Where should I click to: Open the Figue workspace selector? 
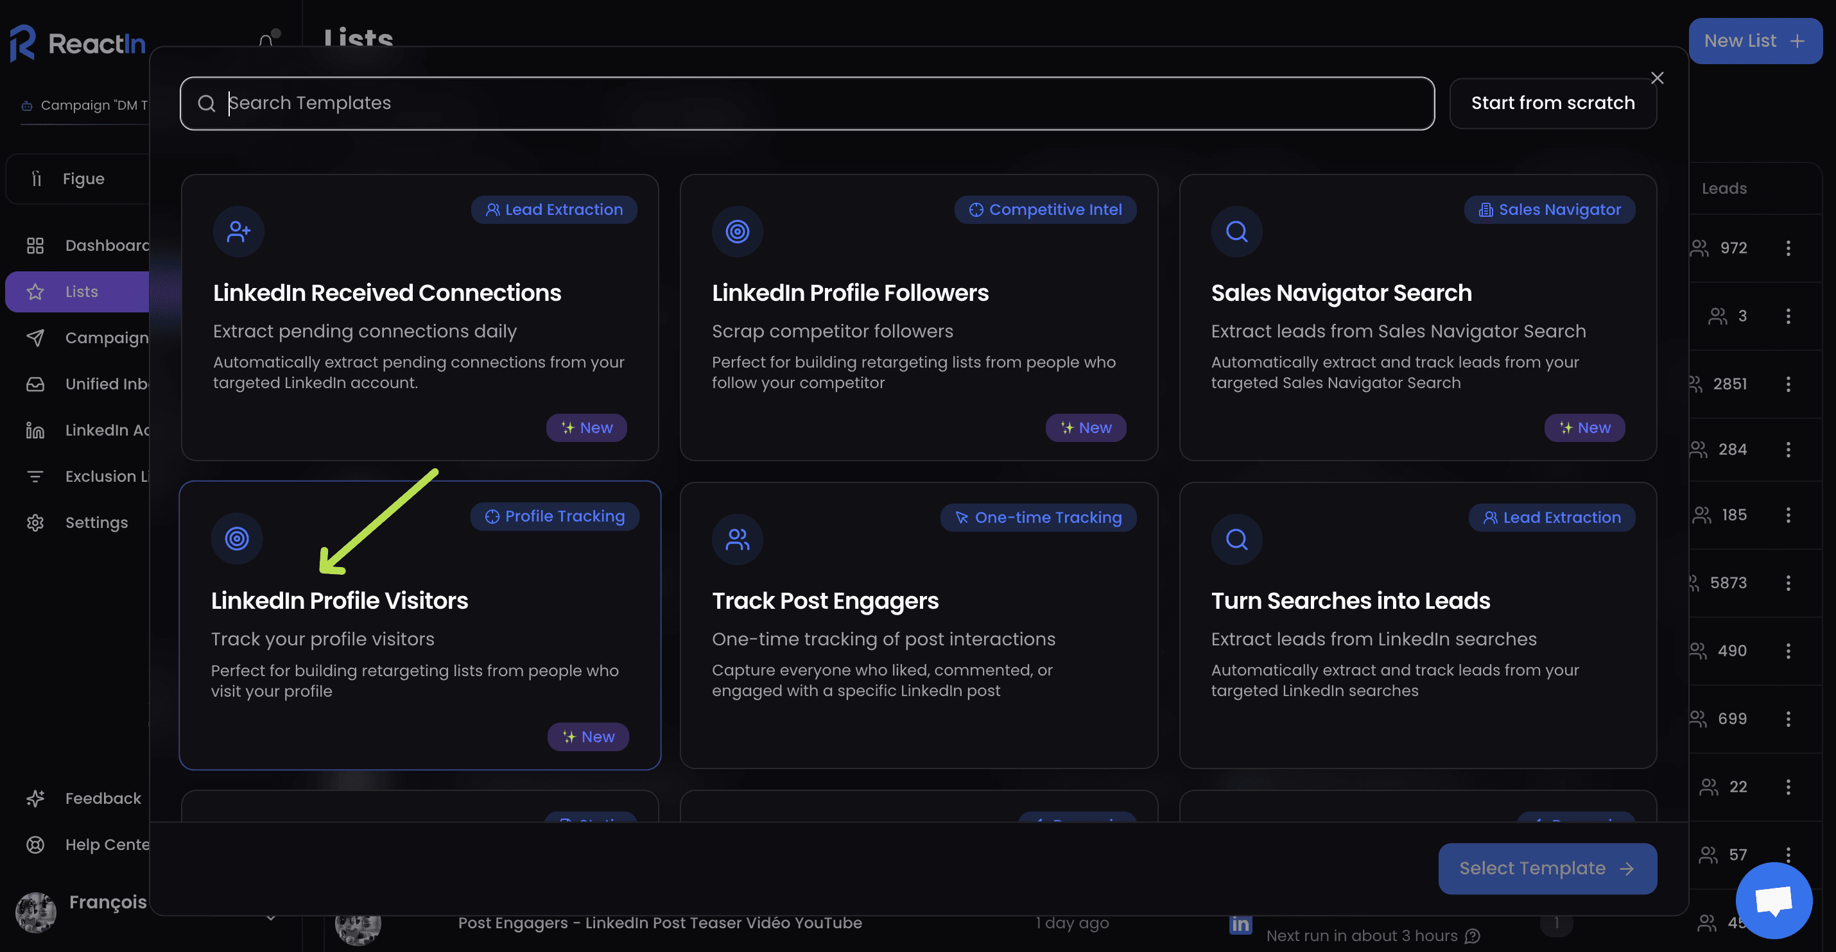point(77,179)
